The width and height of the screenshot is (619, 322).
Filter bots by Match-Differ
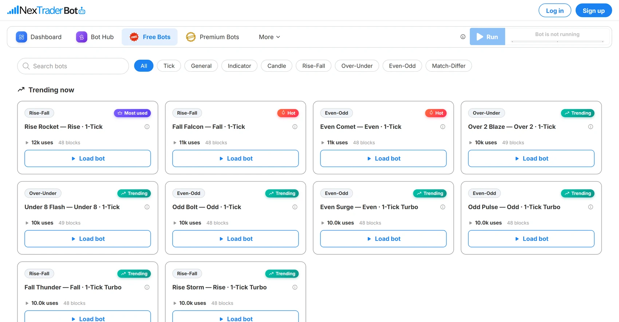click(449, 66)
